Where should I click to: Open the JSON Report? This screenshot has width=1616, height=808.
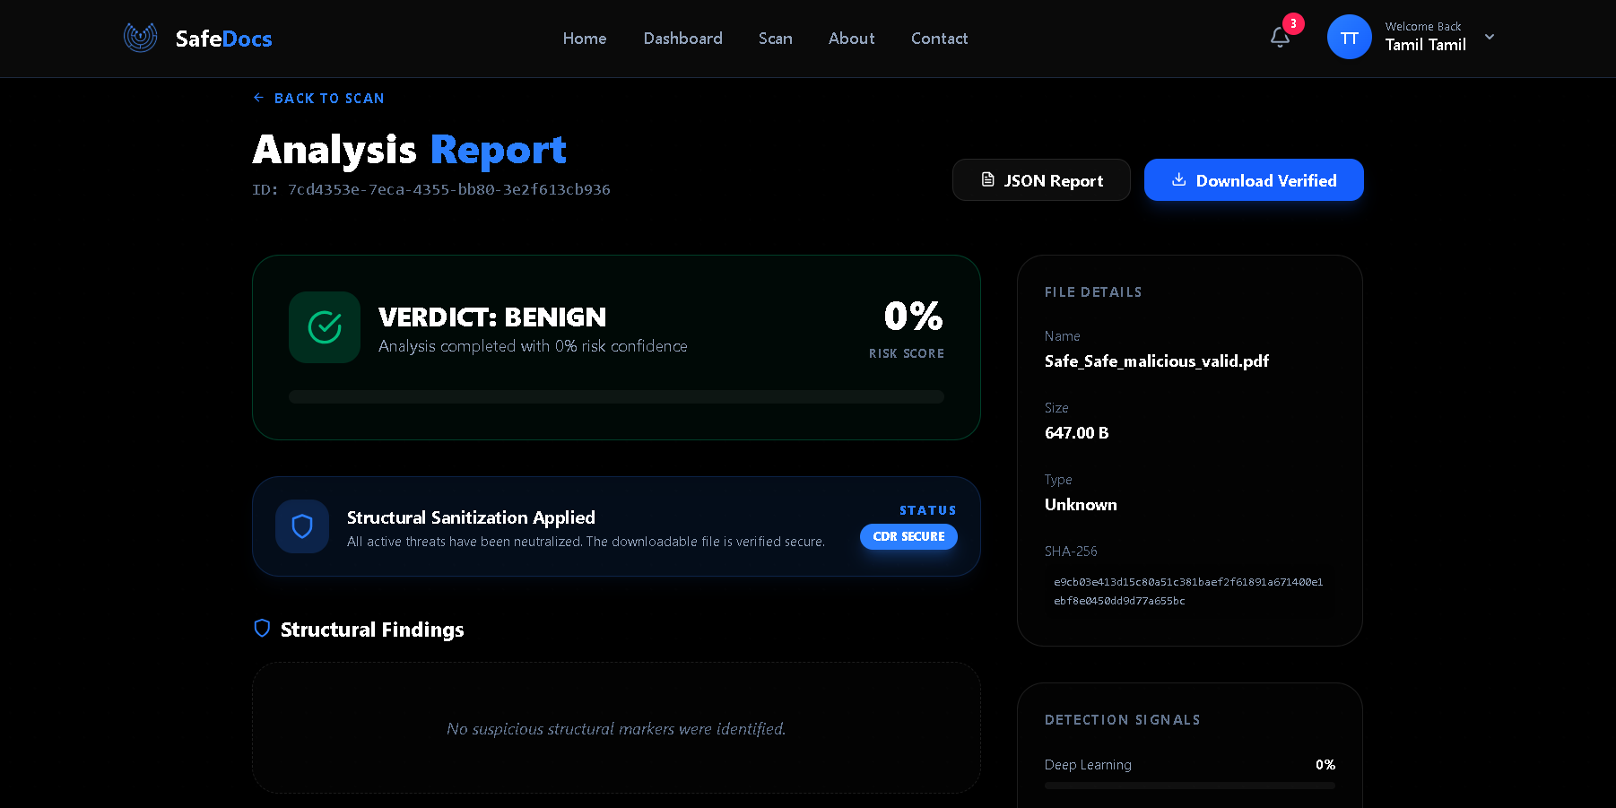(x=1041, y=180)
